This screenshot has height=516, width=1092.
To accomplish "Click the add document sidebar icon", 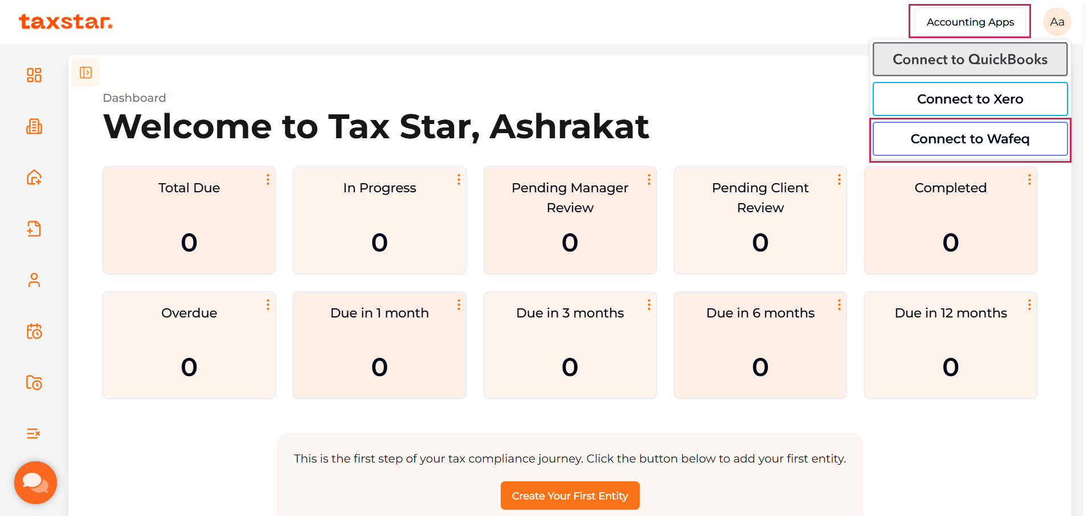I will [34, 229].
